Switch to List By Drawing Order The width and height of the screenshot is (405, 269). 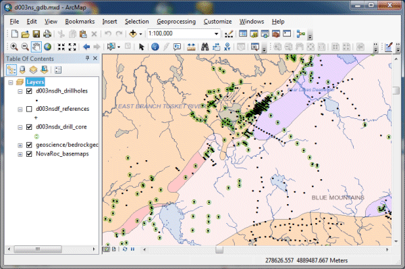[11, 70]
